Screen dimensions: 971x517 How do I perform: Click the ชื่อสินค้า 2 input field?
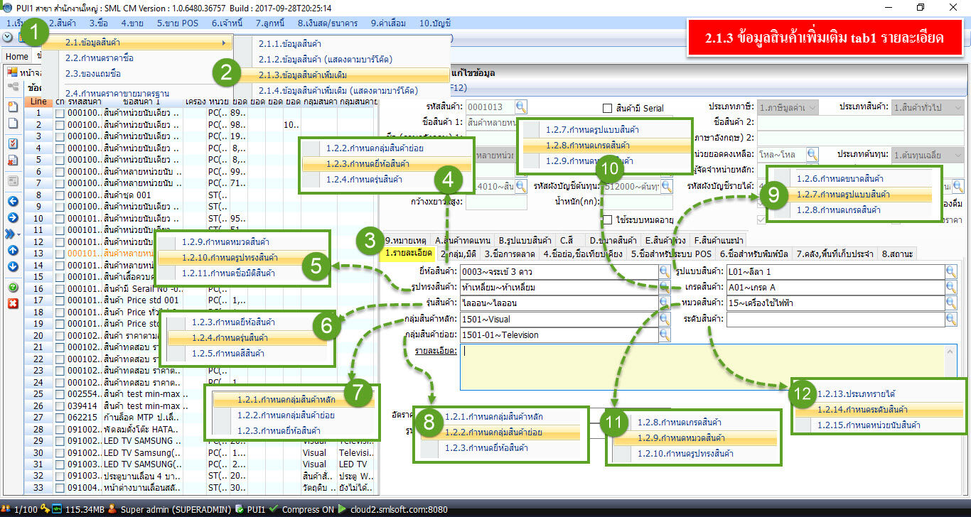tap(861, 123)
